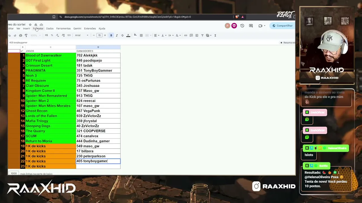This screenshot has width=362, height=203.
Task: Move the document with the folder icon
Action: coord(36,25)
